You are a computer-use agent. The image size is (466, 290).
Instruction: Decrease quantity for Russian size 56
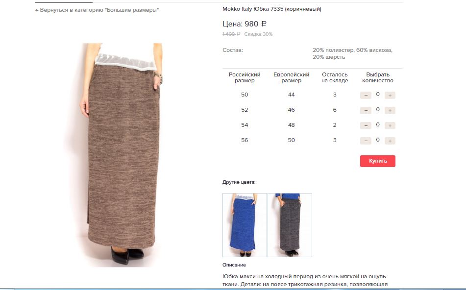click(x=366, y=141)
